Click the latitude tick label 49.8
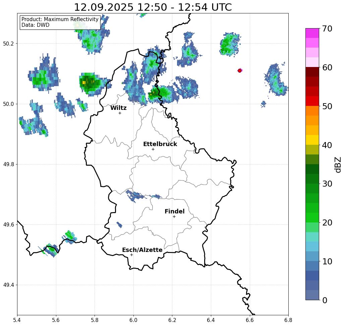Viewport: 345px width, 326px height. point(8,165)
